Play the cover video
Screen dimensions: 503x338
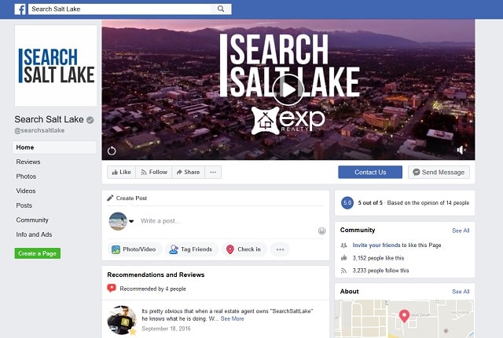[x=288, y=90]
